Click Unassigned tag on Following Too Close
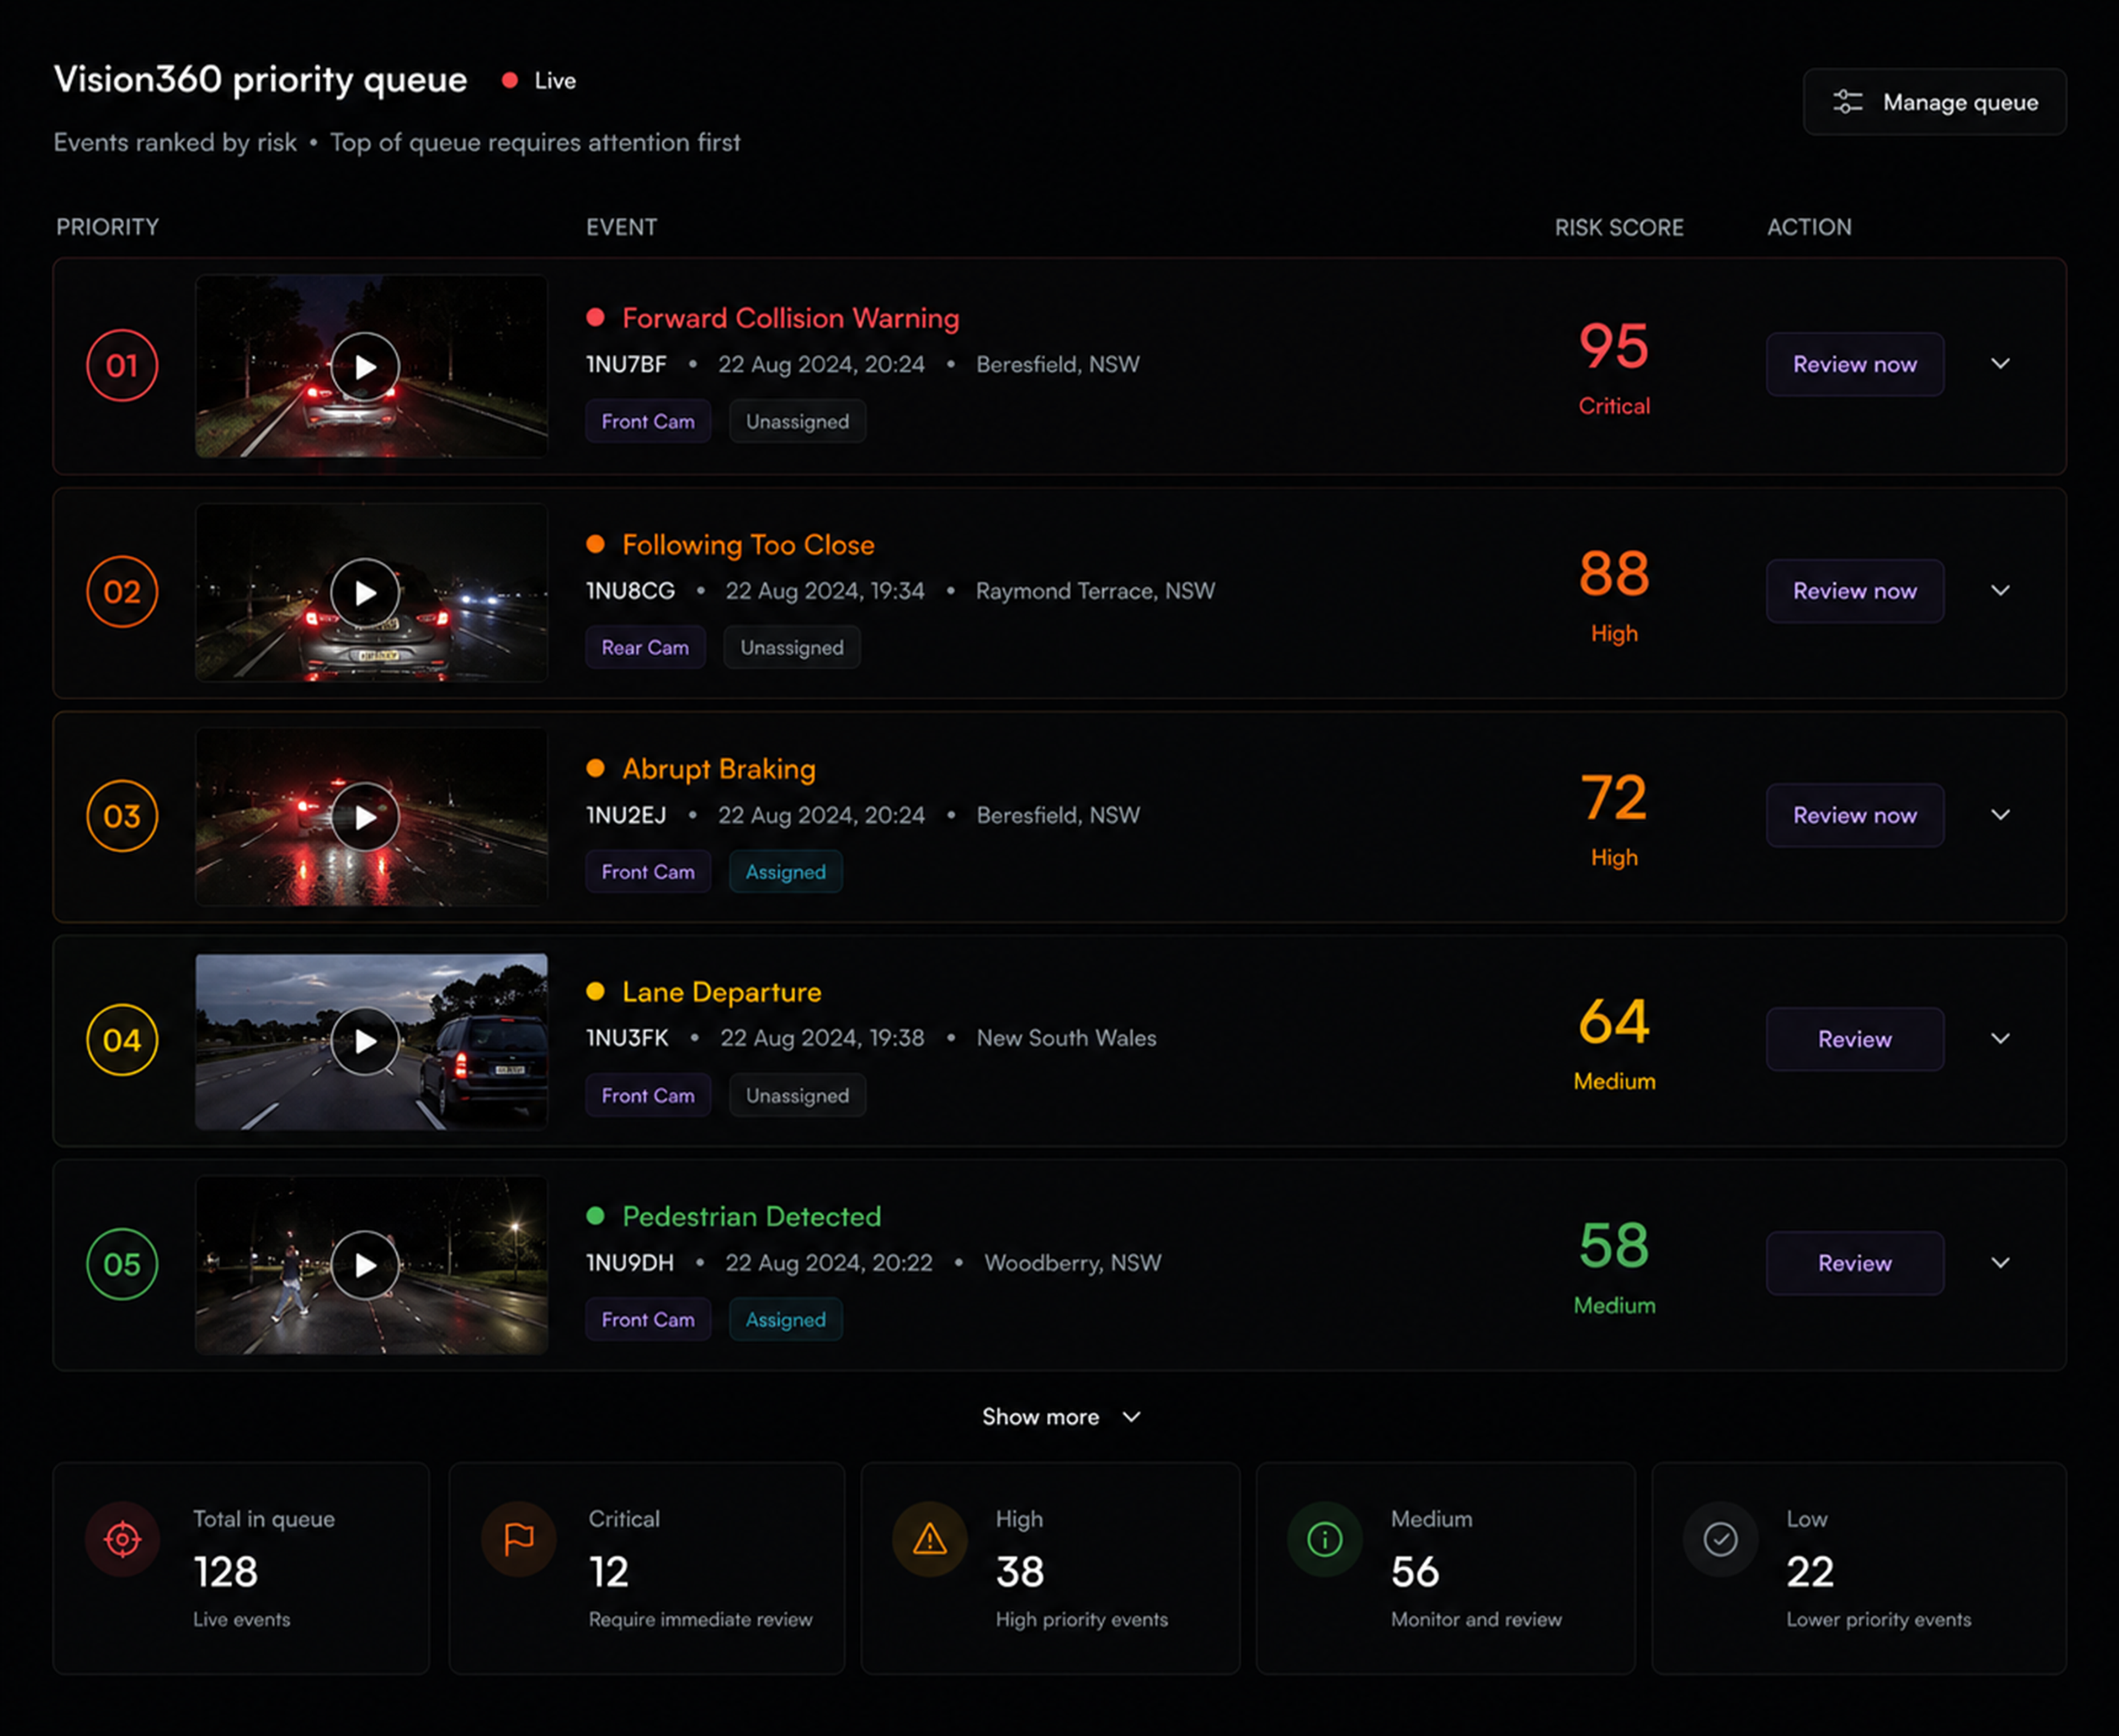 pyautogui.click(x=792, y=647)
